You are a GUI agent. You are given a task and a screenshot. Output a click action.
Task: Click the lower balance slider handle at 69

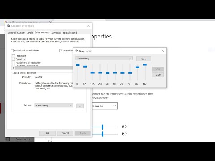tap(103, 134)
